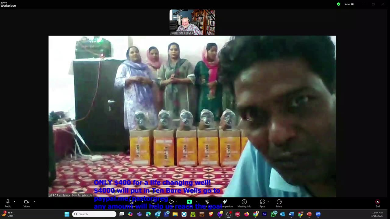Switch to OBS Studio taskbar icon
The image size is (390, 219).
(229, 214)
